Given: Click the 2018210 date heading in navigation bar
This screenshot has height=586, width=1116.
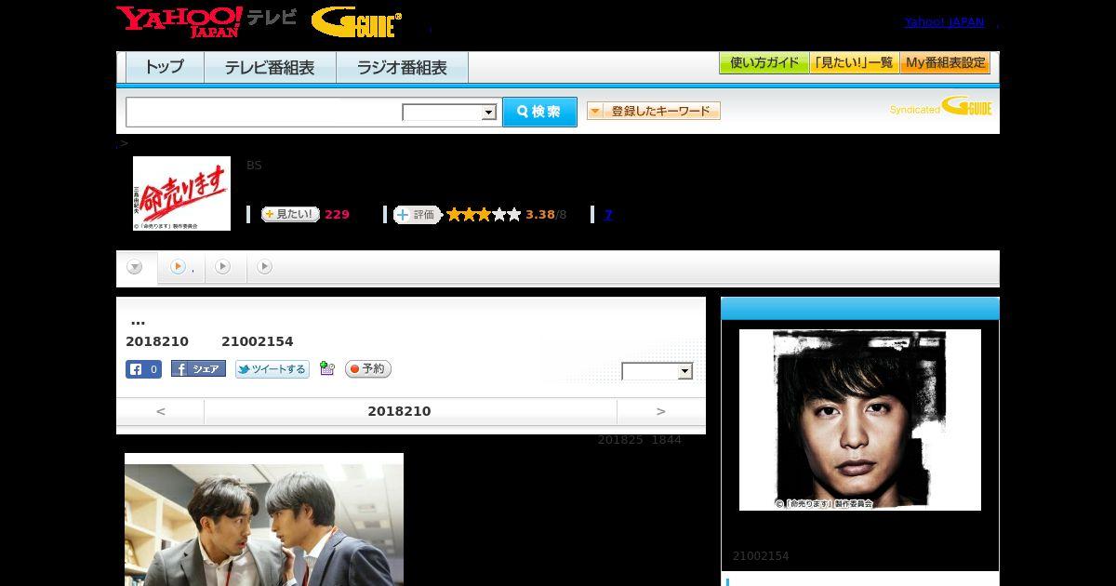Looking at the screenshot, I should [399, 411].
